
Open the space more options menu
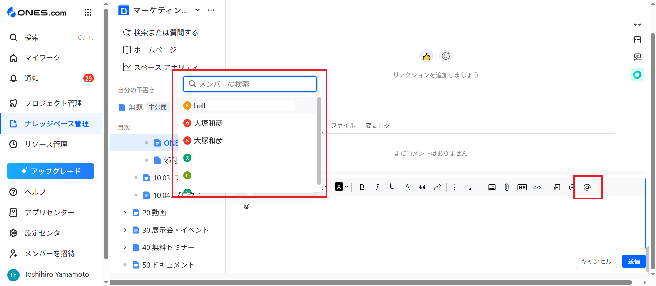(211, 10)
